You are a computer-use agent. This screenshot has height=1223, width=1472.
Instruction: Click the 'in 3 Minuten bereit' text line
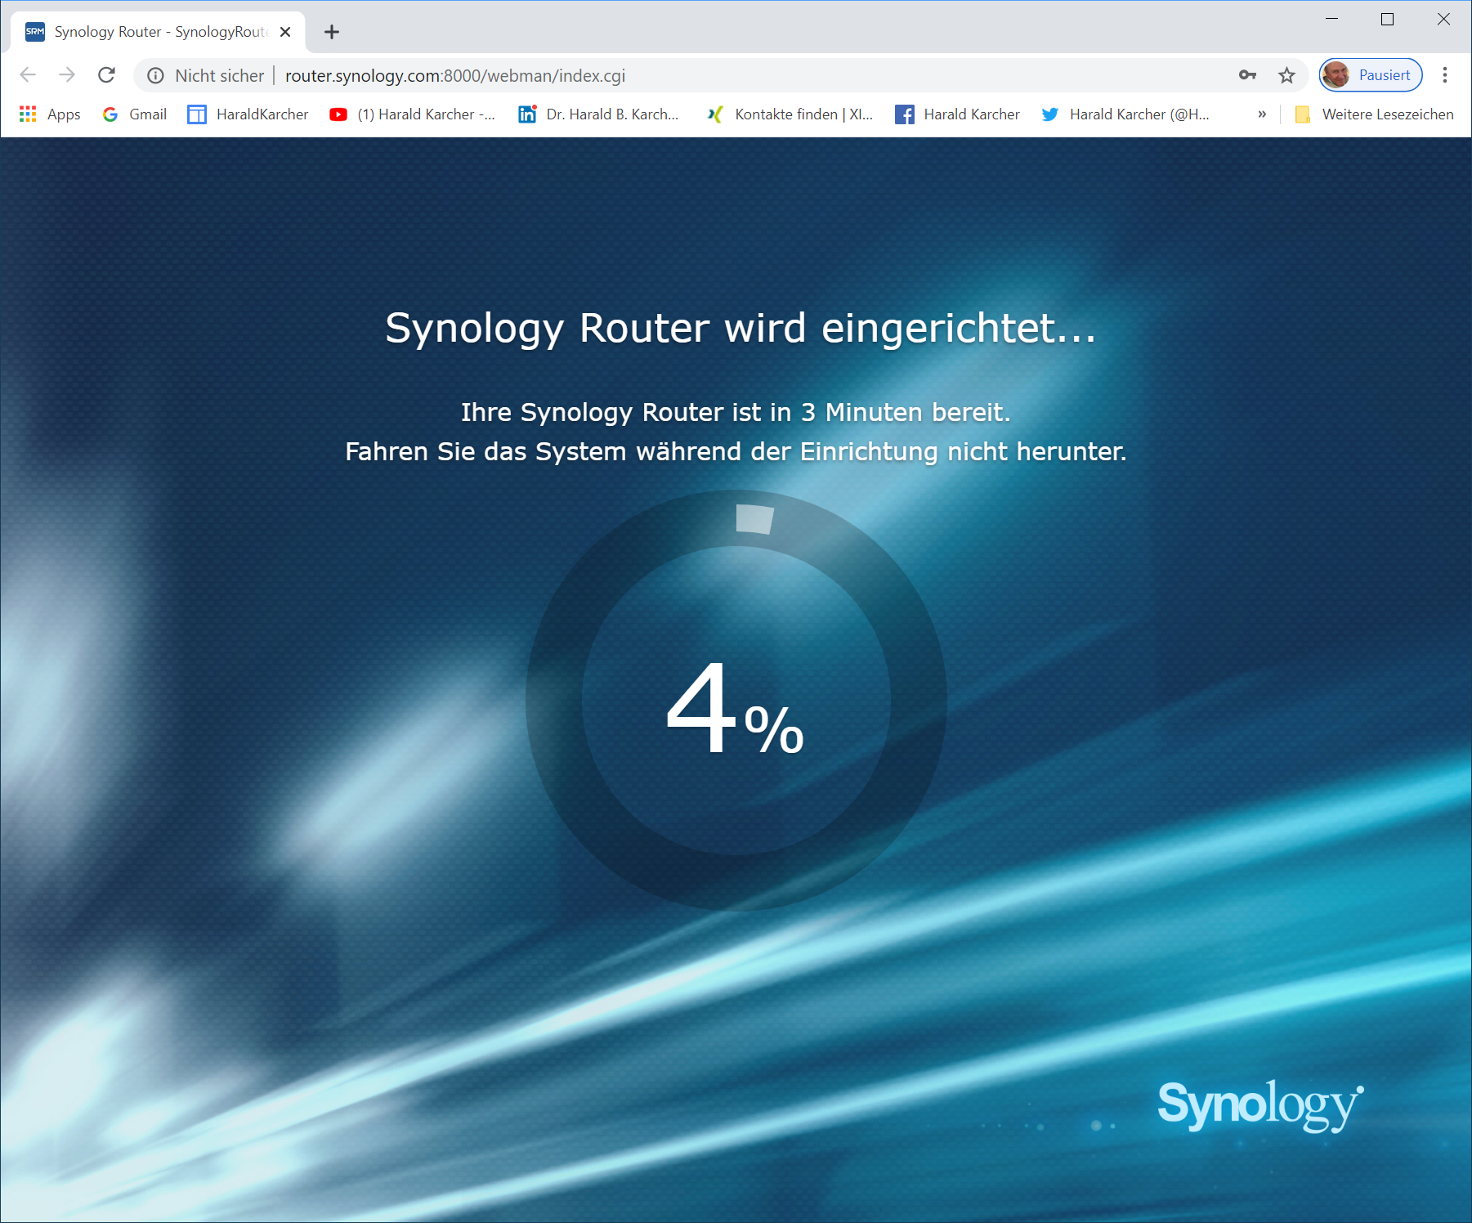point(736,413)
